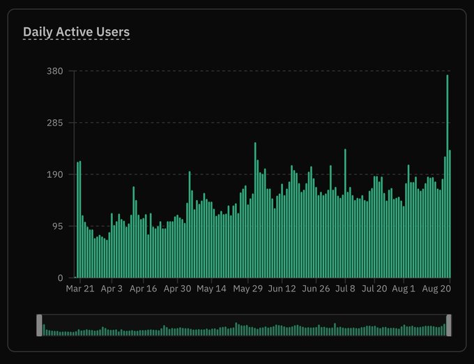Image resolution: width=474 pixels, height=364 pixels.
Task: Click the "Jul 8" x-axis label
Action: (x=345, y=289)
